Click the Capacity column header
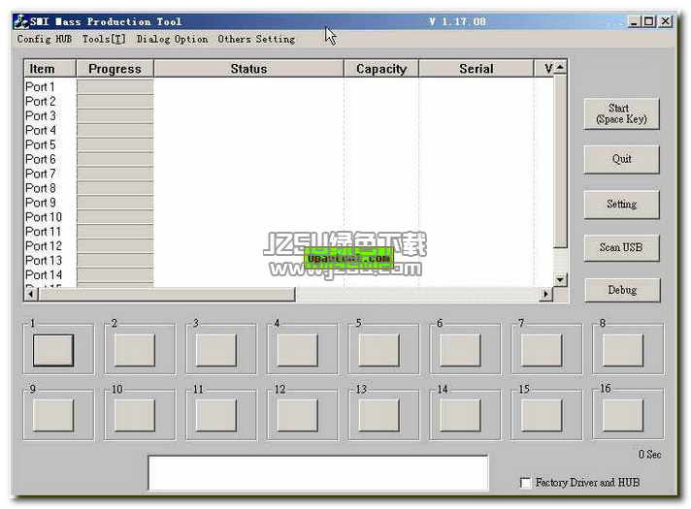Screen dimensions: 691x509 point(381,69)
